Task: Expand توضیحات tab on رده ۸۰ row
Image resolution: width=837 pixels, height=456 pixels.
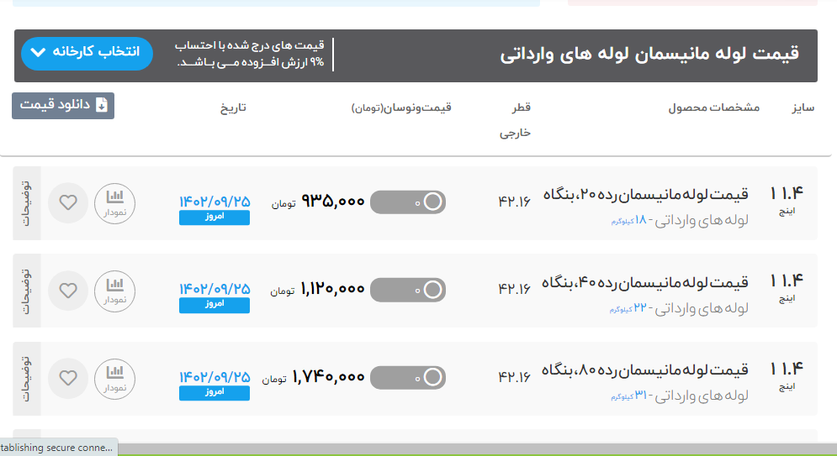Action: (25, 378)
